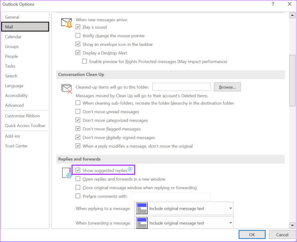Select the Mail options category
The image size is (297, 242).
(25, 27)
